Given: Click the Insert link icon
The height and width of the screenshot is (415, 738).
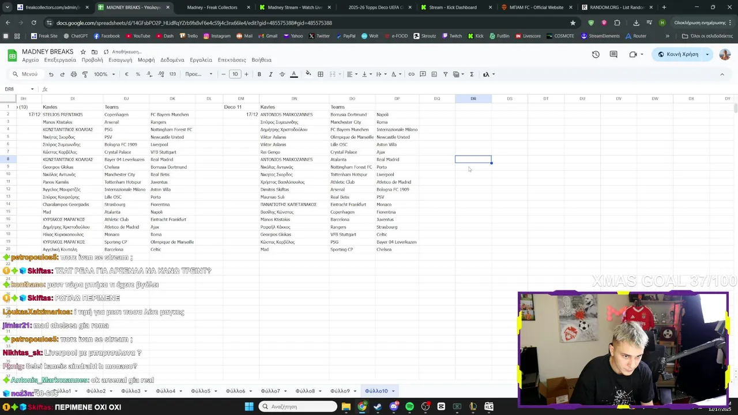Looking at the screenshot, I should (x=411, y=74).
